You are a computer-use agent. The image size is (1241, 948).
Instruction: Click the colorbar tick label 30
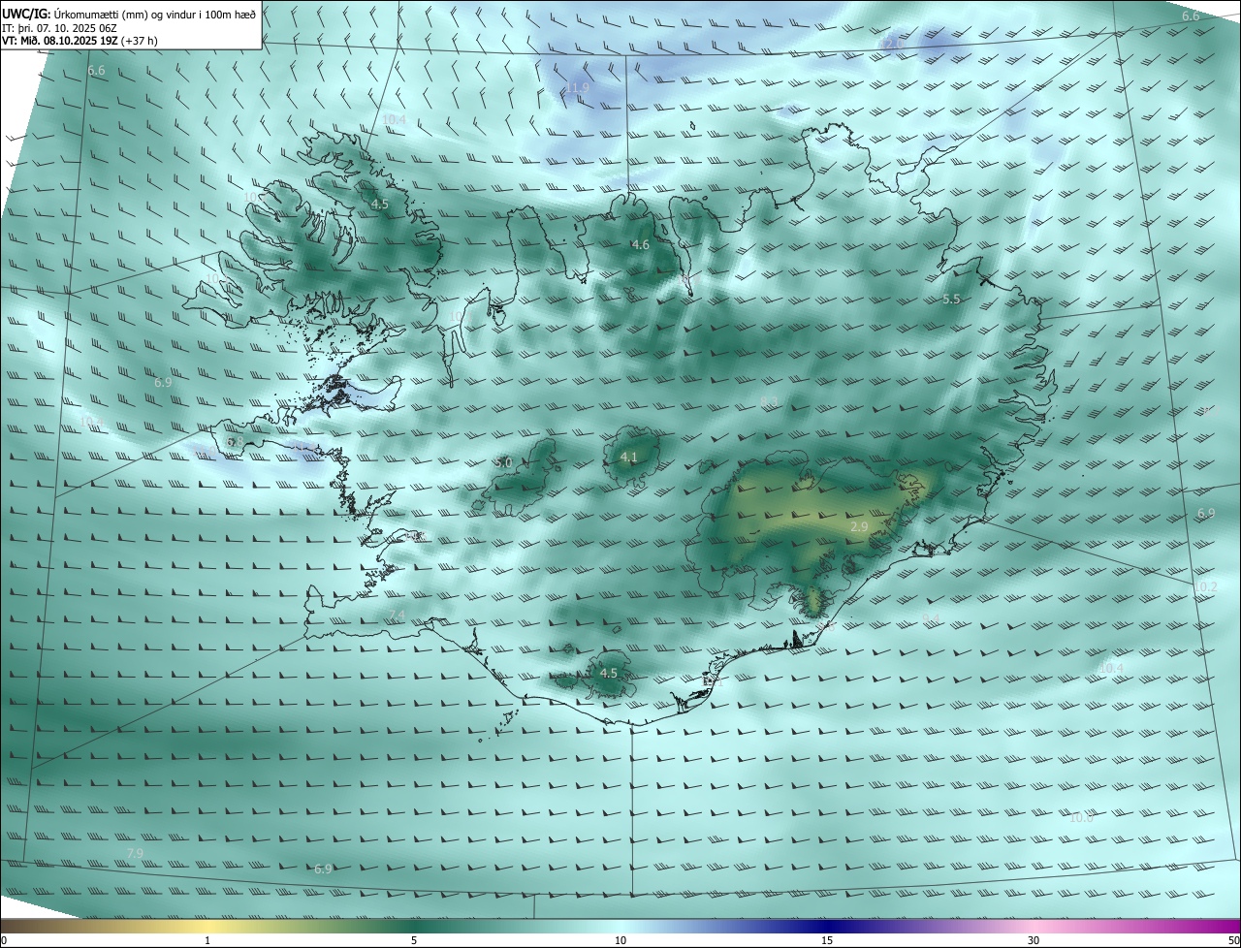click(1034, 940)
